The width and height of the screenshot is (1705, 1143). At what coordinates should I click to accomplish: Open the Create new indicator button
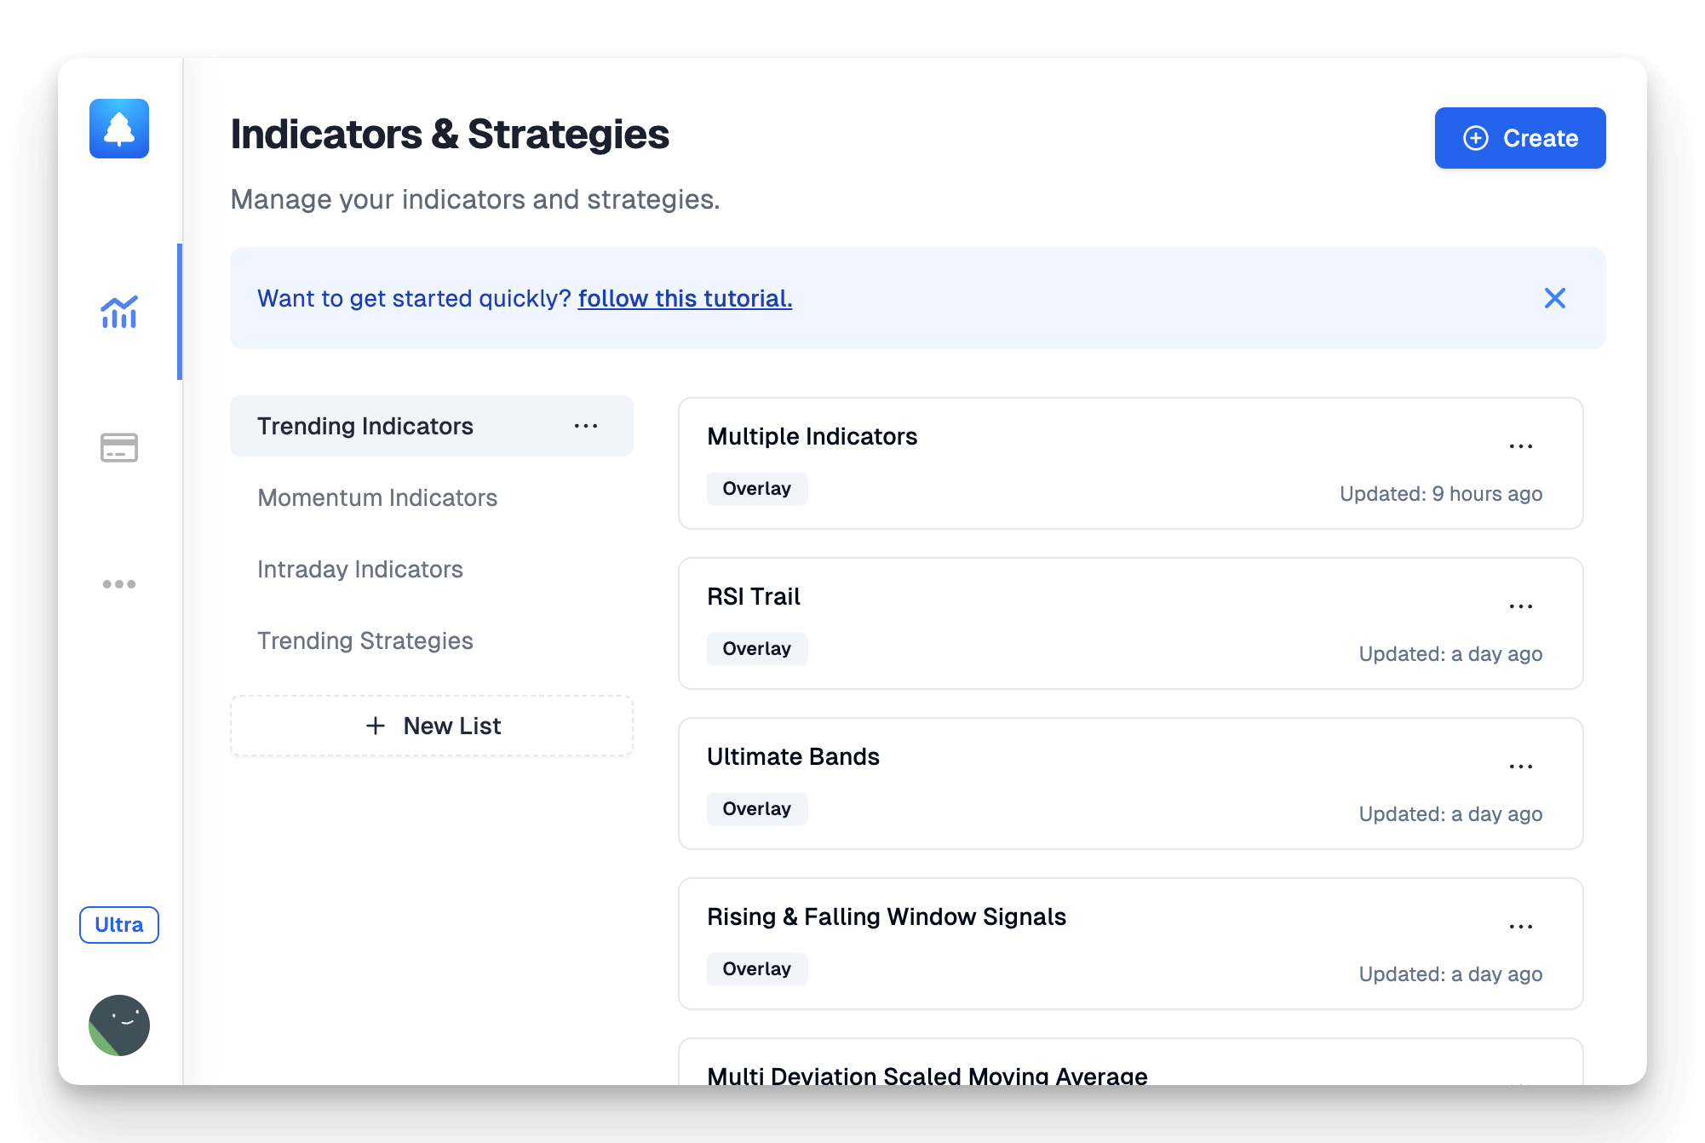pos(1518,136)
